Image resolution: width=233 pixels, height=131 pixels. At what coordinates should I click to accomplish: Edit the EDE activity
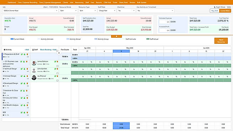pos(22,112)
